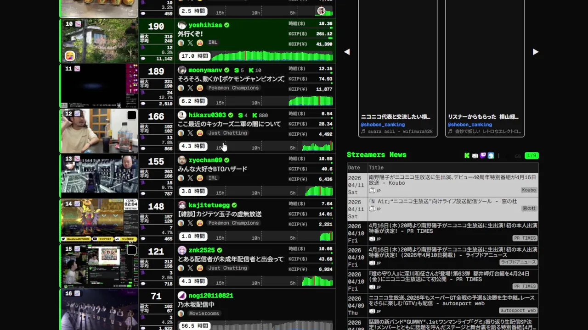Click moonymanv's profile avatar
The image size is (588, 330).
tap(182, 70)
